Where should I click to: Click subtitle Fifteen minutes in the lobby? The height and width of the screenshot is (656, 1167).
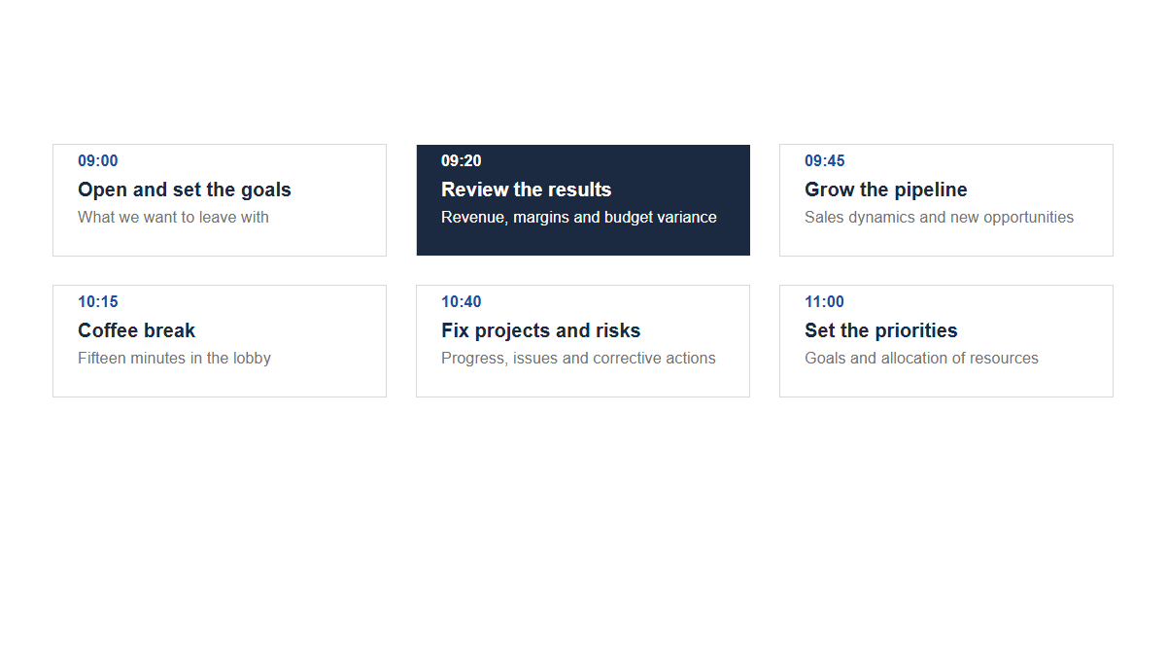175,359
